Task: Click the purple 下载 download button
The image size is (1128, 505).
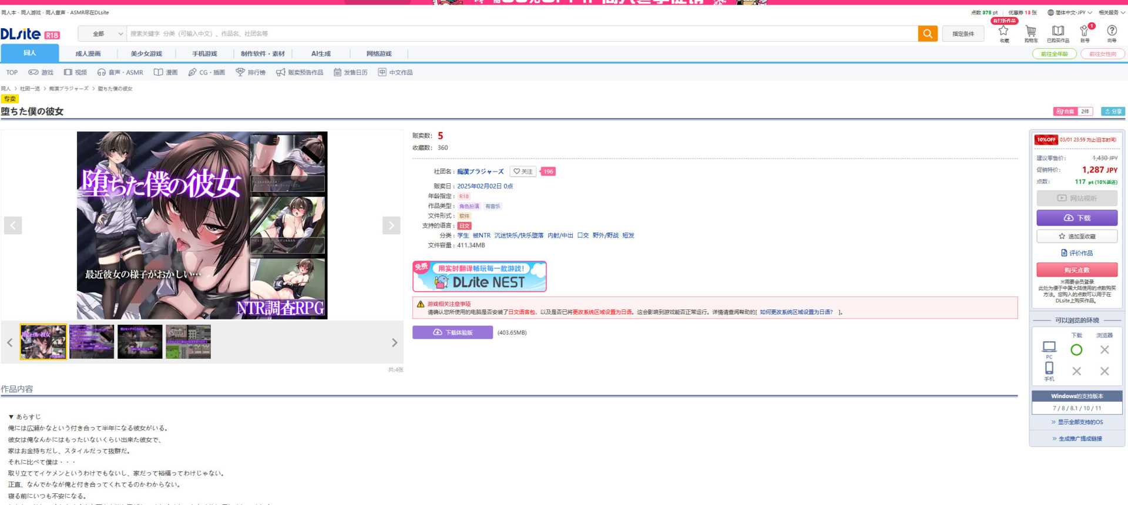Action: (x=1077, y=218)
